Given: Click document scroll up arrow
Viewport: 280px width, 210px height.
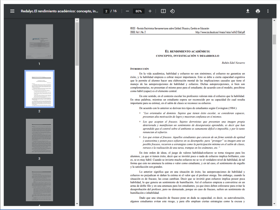Looking at the screenshot, I should point(274,20).
